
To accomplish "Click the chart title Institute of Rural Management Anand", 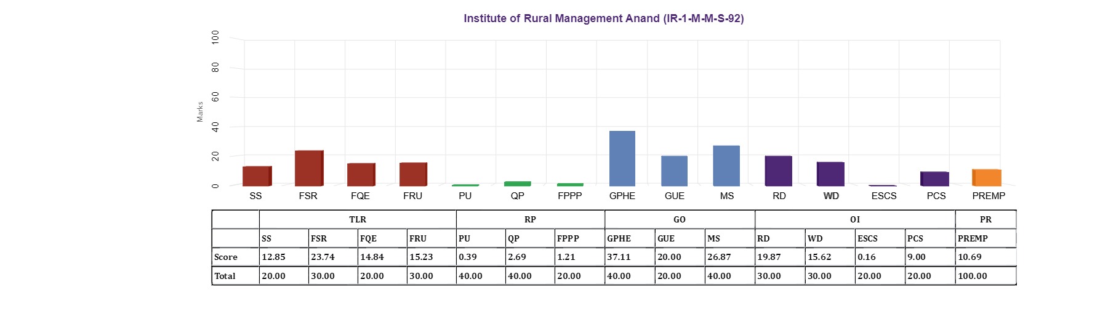I will 603,18.
